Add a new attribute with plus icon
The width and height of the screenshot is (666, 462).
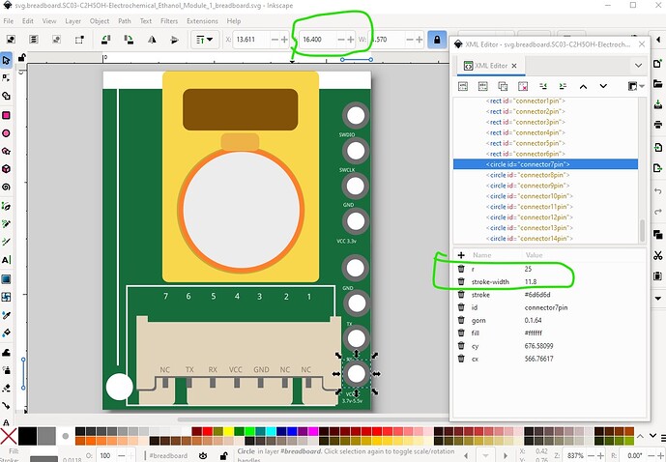461,255
